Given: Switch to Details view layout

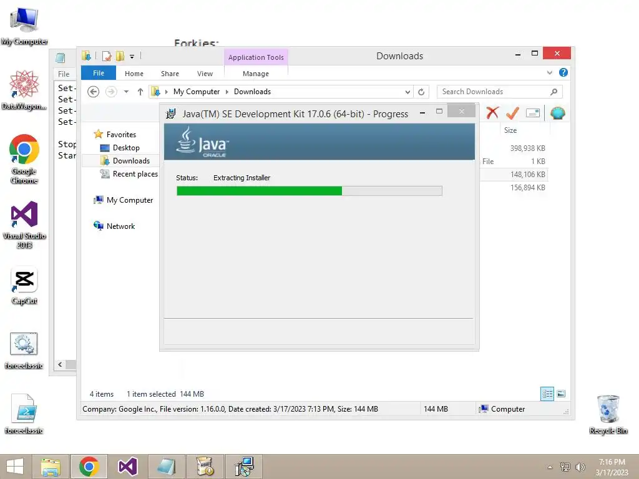Looking at the screenshot, I should click(x=547, y=394).
